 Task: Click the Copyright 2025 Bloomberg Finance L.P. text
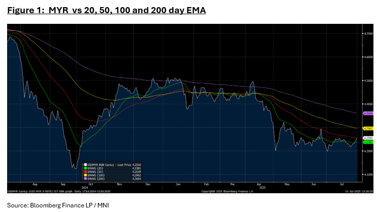click(x=228, y=191)
